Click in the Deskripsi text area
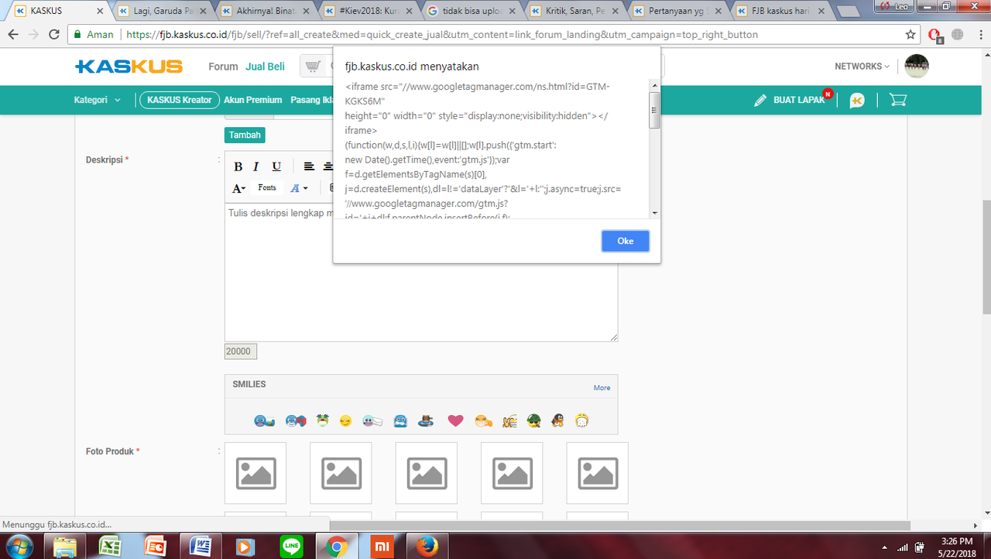 (x=421, y=272)
